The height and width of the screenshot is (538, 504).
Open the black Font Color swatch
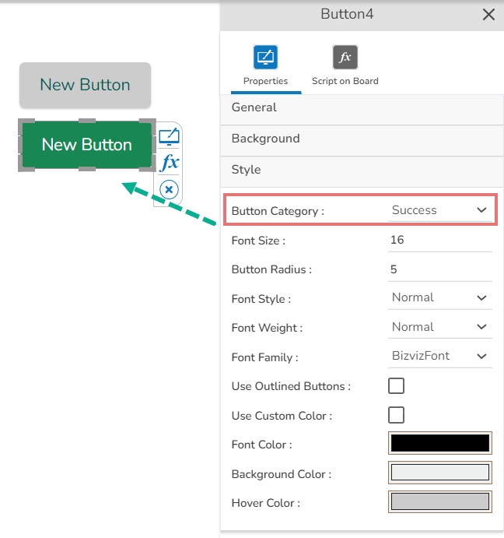click(x=439, y=443)
